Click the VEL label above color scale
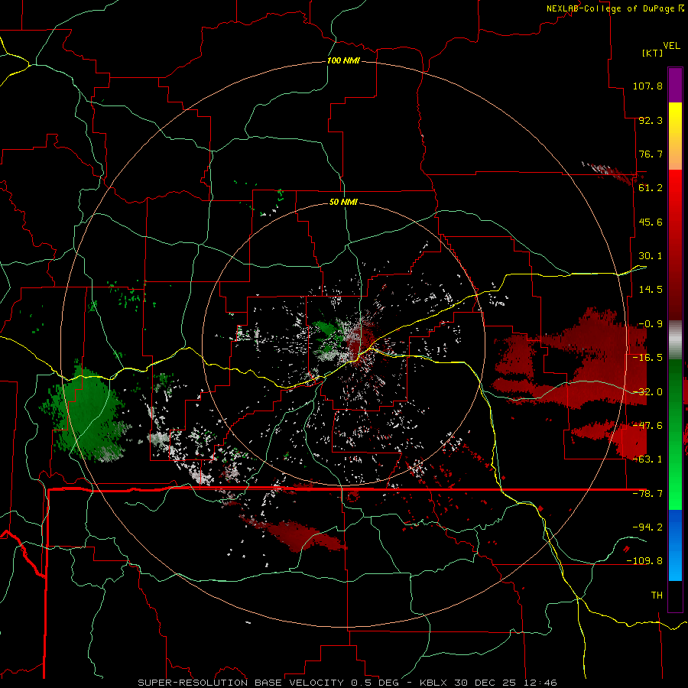This screenshot has width=688, height=688. point(671,46)
